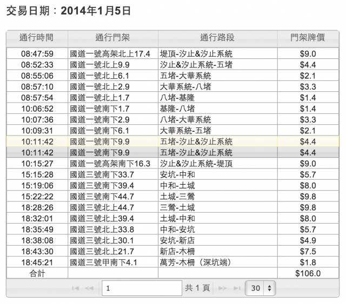Sort by 通行門架 column header
Viewport: 346px width, 304px height.
click(113, 38)
